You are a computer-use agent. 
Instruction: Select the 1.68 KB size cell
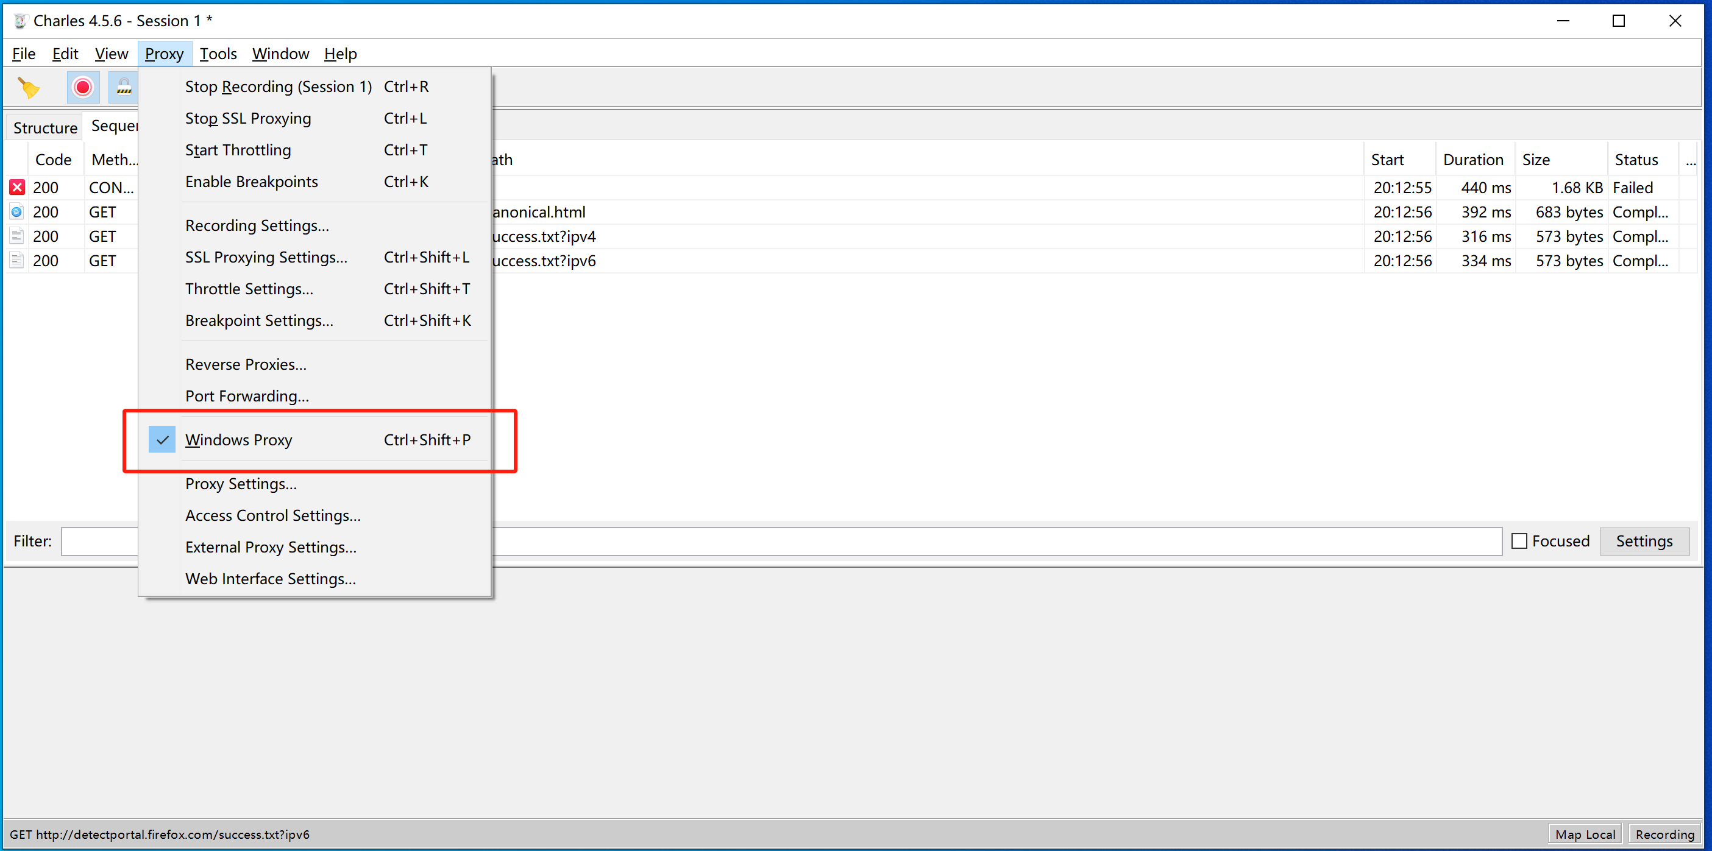coord(1561,188)
